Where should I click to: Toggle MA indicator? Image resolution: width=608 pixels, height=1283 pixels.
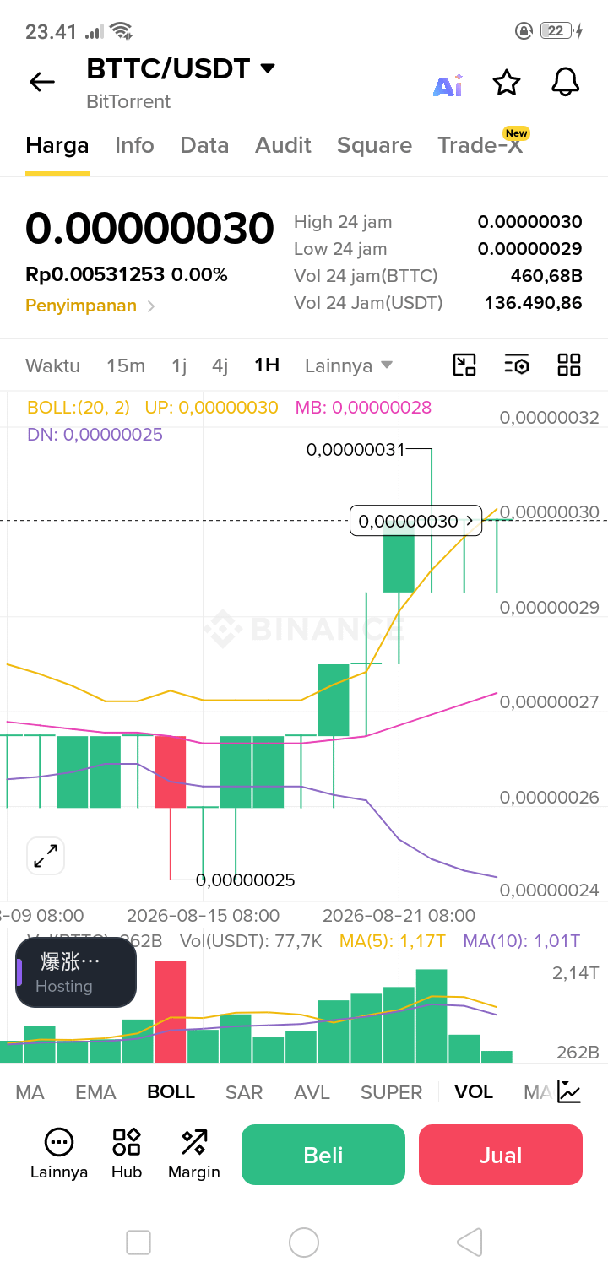[x=30, y=1092]
